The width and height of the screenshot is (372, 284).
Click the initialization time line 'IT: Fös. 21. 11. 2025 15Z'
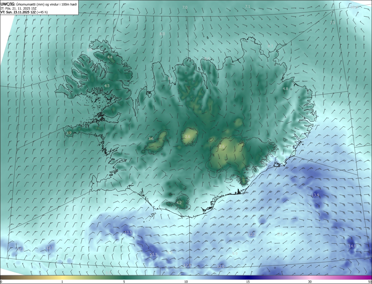[x=18, y=8]
